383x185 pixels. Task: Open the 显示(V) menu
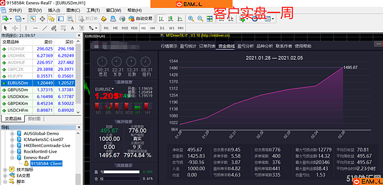pyautogui.click(x=35, y=10)
